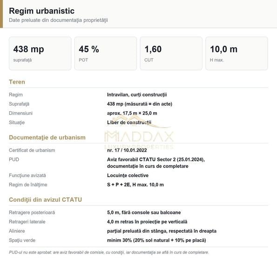Viewport: 277px width, 263px height.
Task: Click the Maddax logo watermark
Action: [139, 133]
